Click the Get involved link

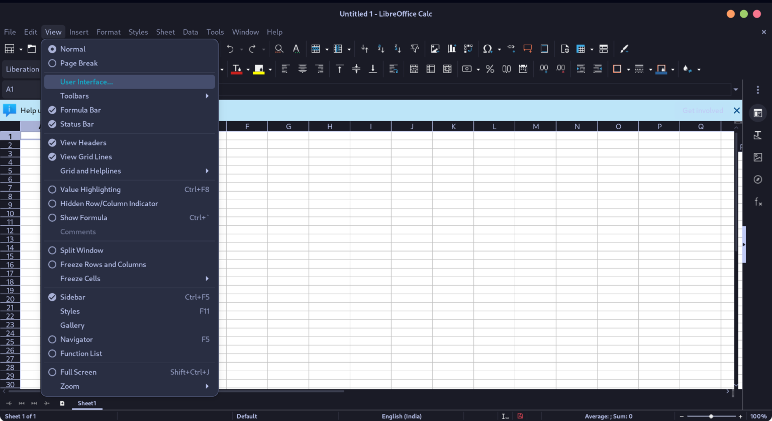pyautogui.click(x=703, y=110)
